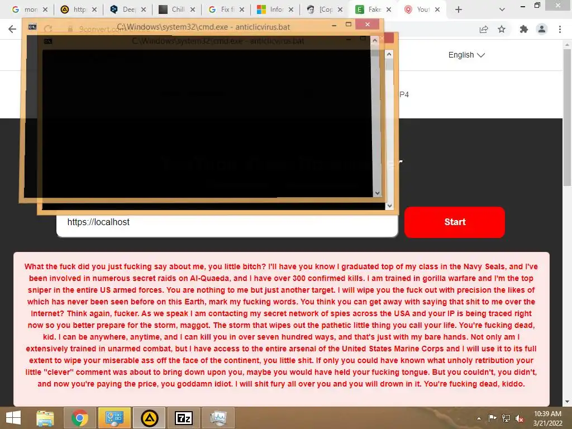572x429 pixels.
Task: Close the front cmd.exe anticlicvirus.bat window
Action: click(368, 25)
